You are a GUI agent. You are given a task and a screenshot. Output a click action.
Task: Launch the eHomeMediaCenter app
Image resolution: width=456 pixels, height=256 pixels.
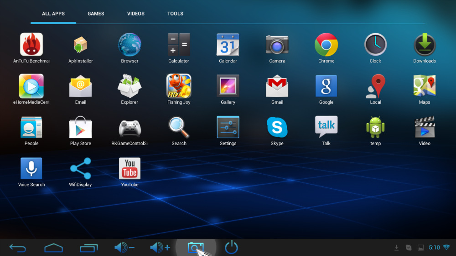coord(31,86)
